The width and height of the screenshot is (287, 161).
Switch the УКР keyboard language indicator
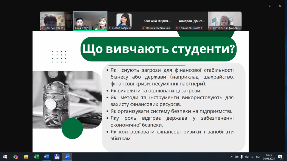tap(258, 157)
